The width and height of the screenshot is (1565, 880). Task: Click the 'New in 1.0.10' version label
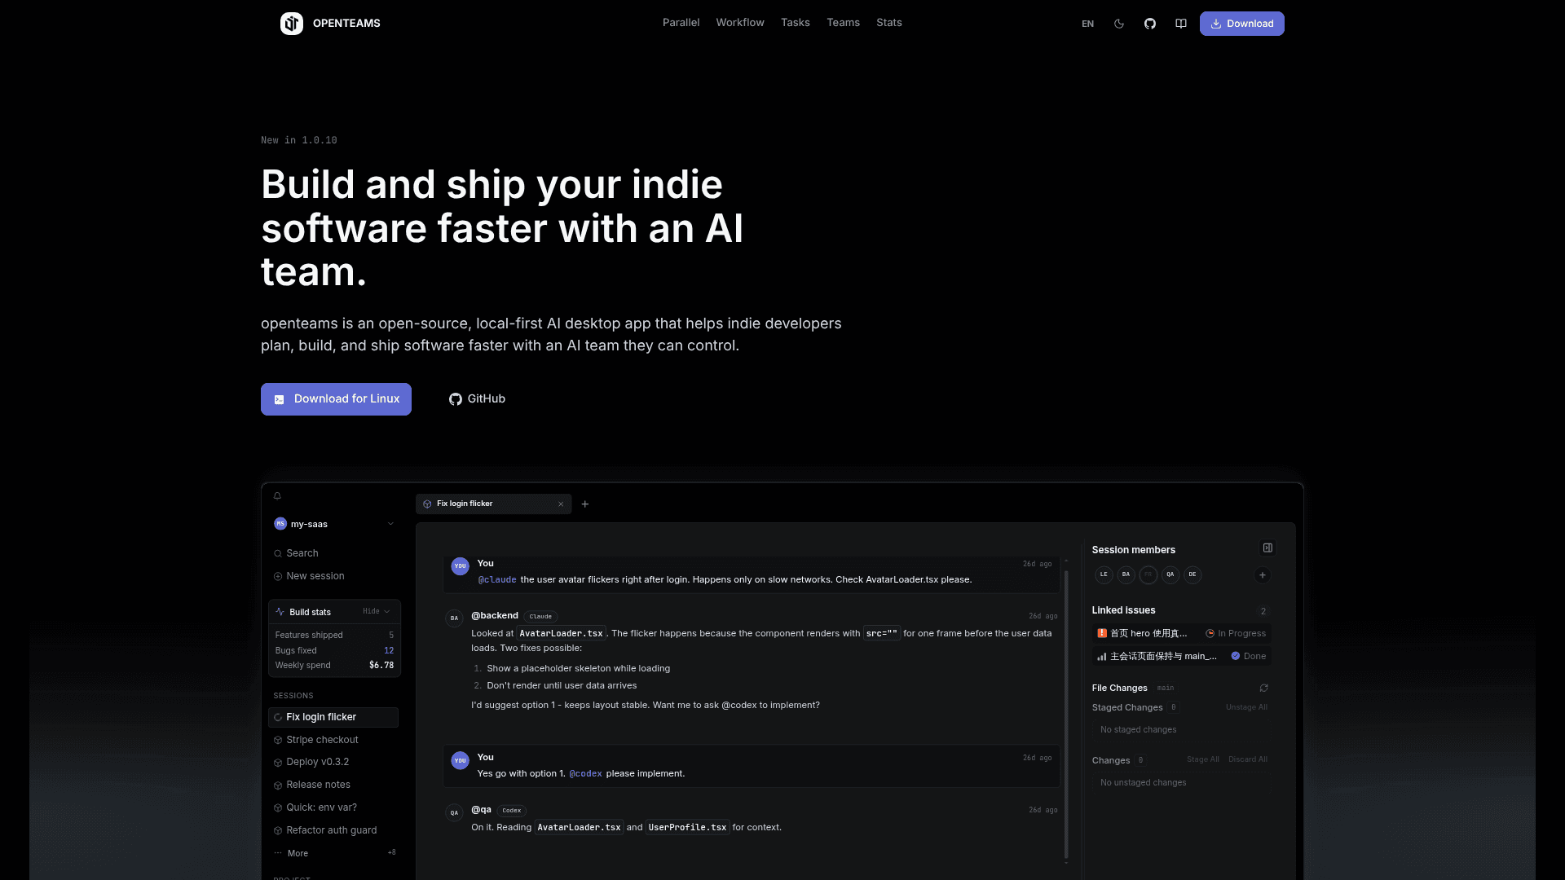(x=299, y=140)
